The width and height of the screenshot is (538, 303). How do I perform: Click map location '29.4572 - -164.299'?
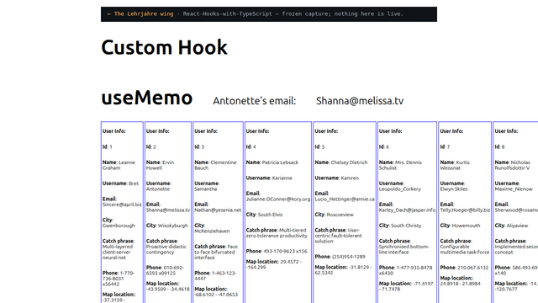coord(273,264)
